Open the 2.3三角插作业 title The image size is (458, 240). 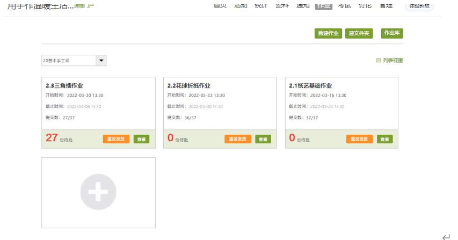(x=64, y=85)
